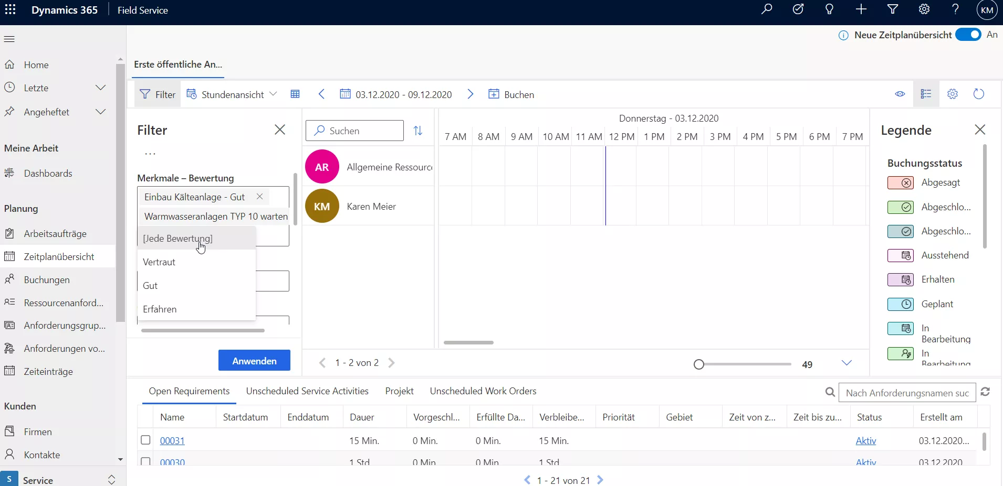Click the zoom level slider handle
The width and height of the screenshot is (1003, 486).
coord(698,364)
